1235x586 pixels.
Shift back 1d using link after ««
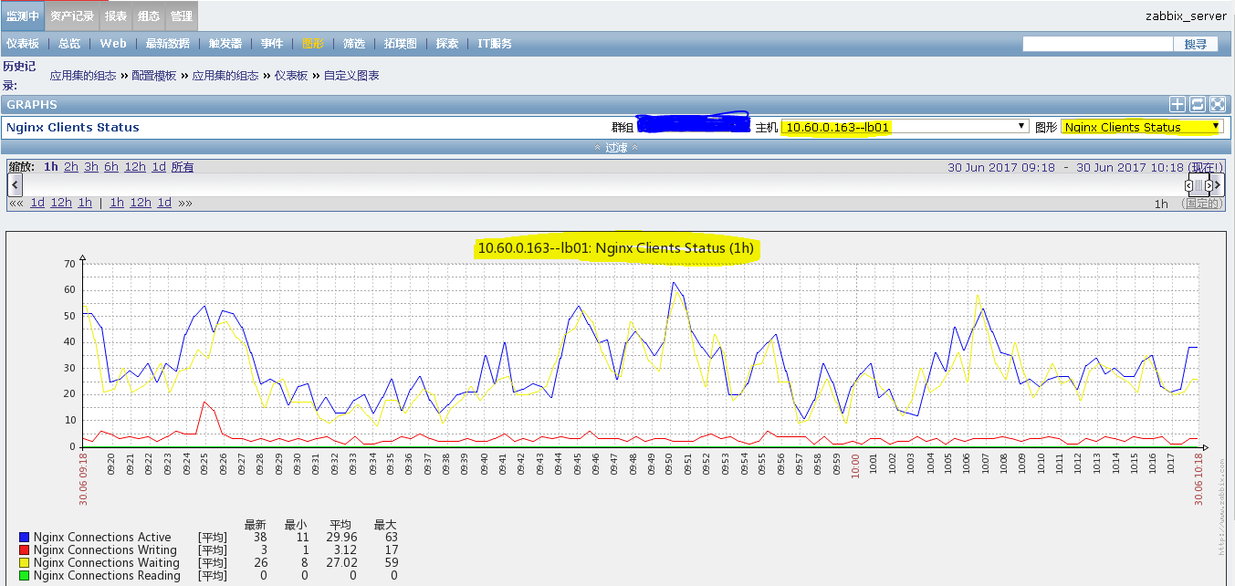37,203
